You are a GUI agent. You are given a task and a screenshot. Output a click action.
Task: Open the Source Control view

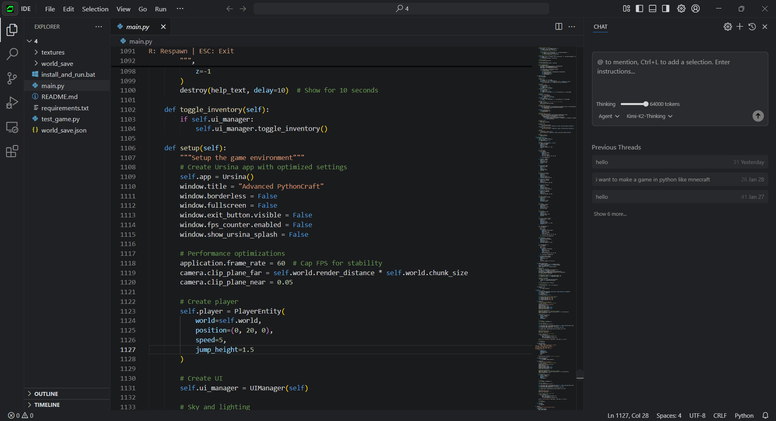click(12, 78)
